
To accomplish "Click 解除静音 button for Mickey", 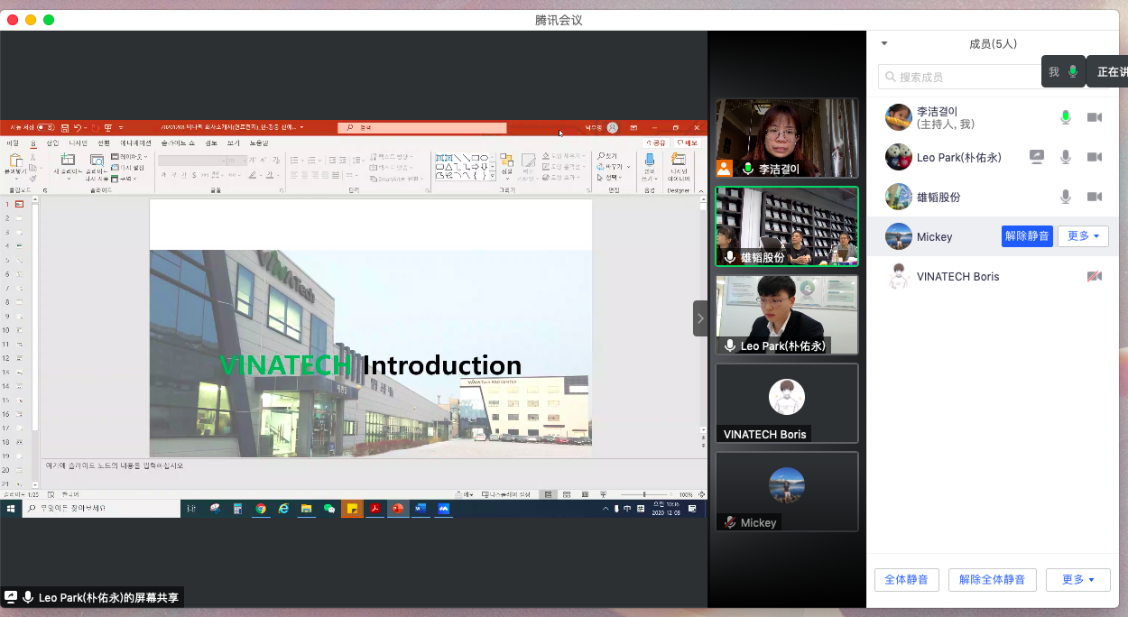I will click(x=1027, y=236).
